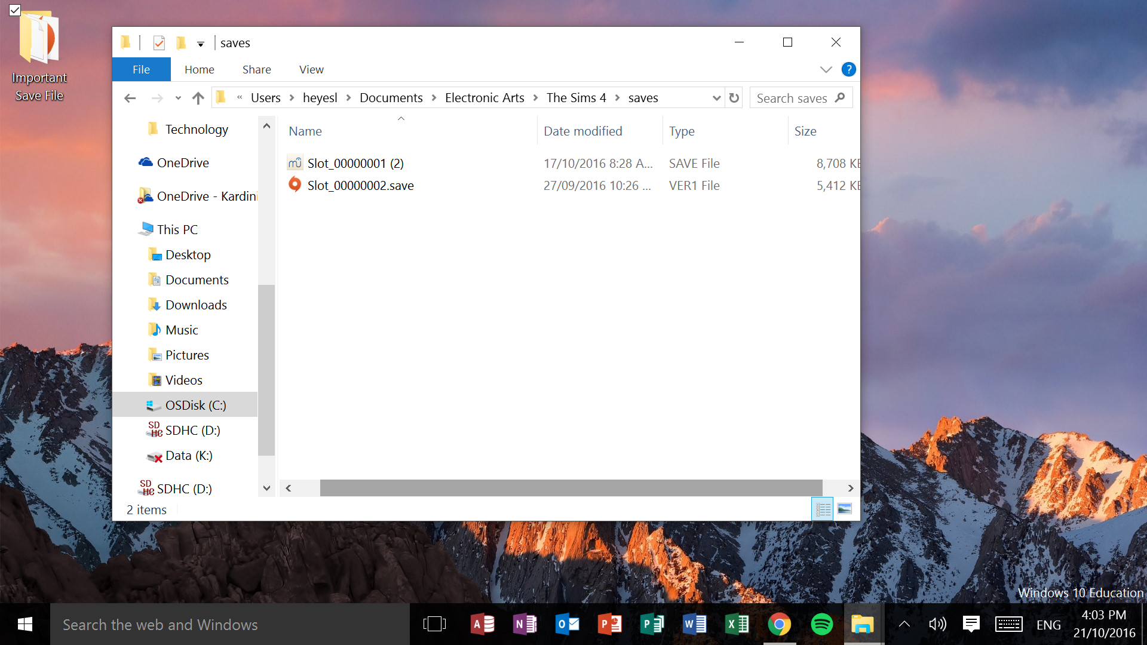Open the File menu tab
The image size is (1147, 645).
(141, 69)
